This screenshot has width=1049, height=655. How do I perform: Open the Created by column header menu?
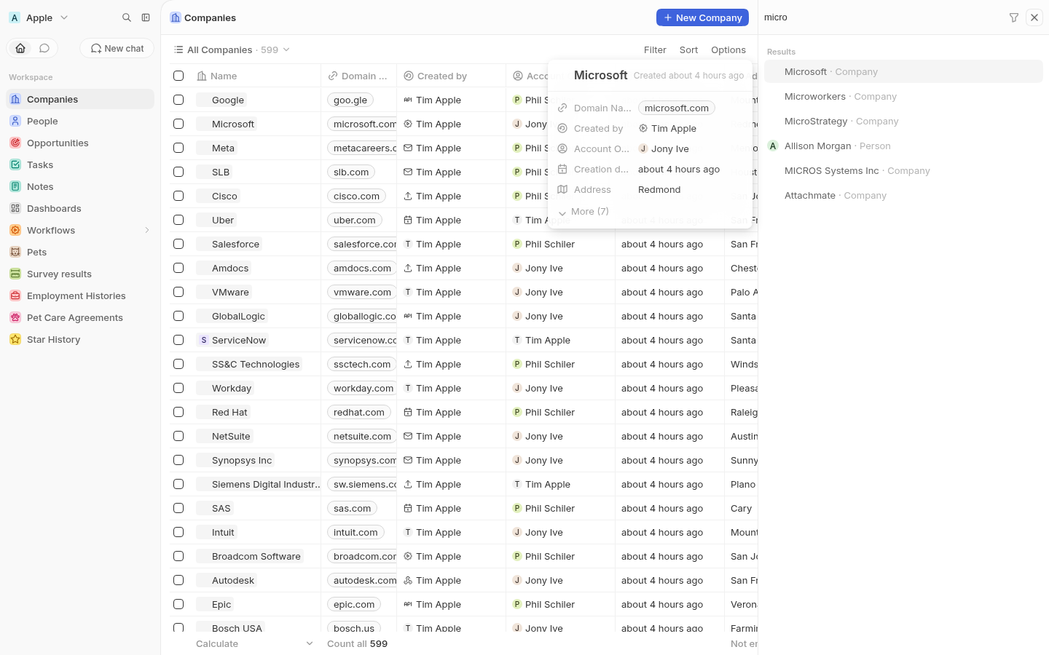pyautogui.click(x=452, y=76)
